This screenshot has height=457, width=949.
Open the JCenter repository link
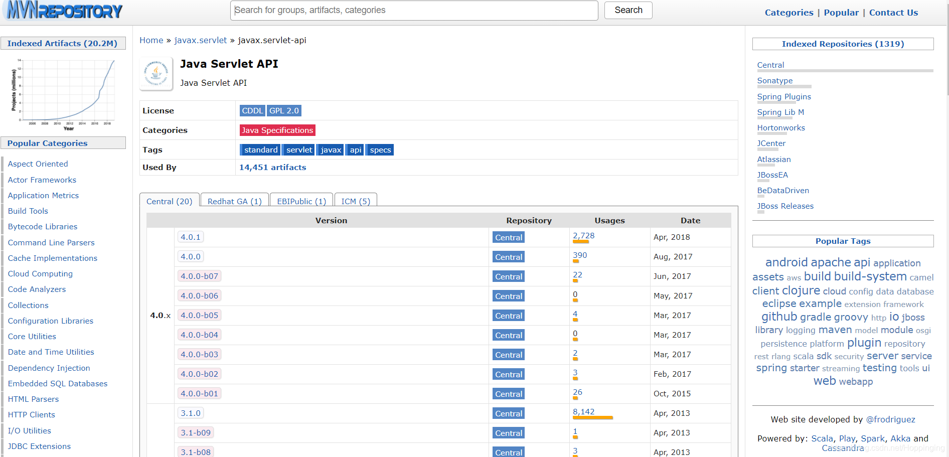point(771,143)
